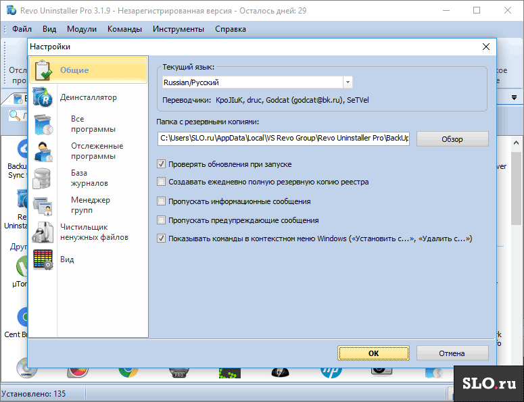Select the Общие settings icon

point(43,70)
